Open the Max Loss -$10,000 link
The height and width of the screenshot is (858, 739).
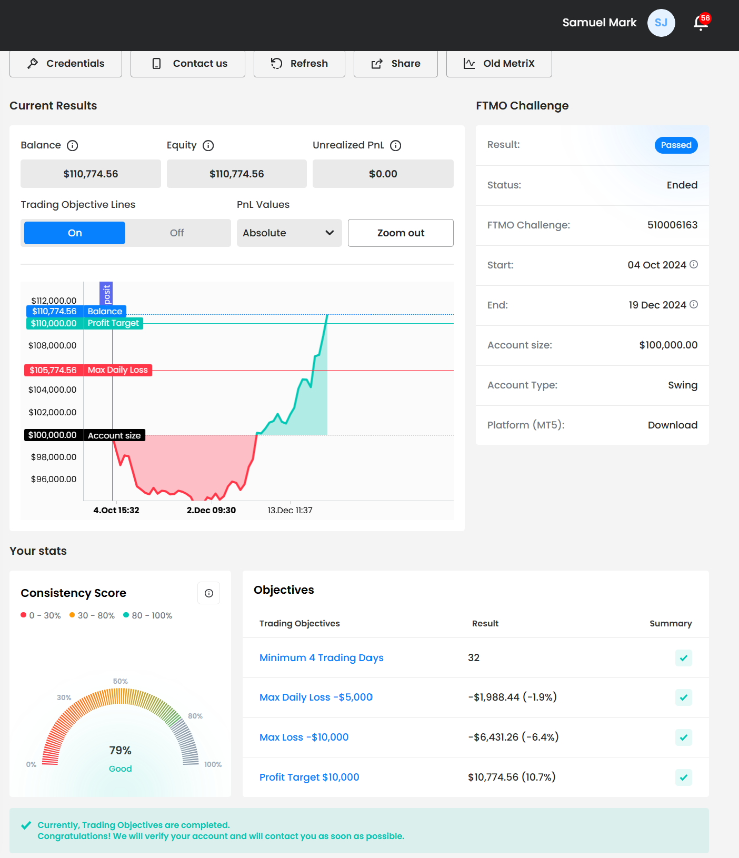(304, 737)
